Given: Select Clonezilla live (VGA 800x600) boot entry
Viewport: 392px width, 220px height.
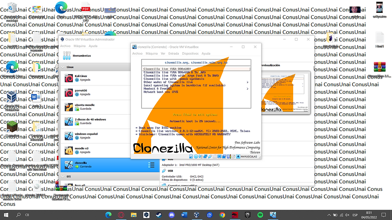Looking at the screenshot, I should 196,69.
